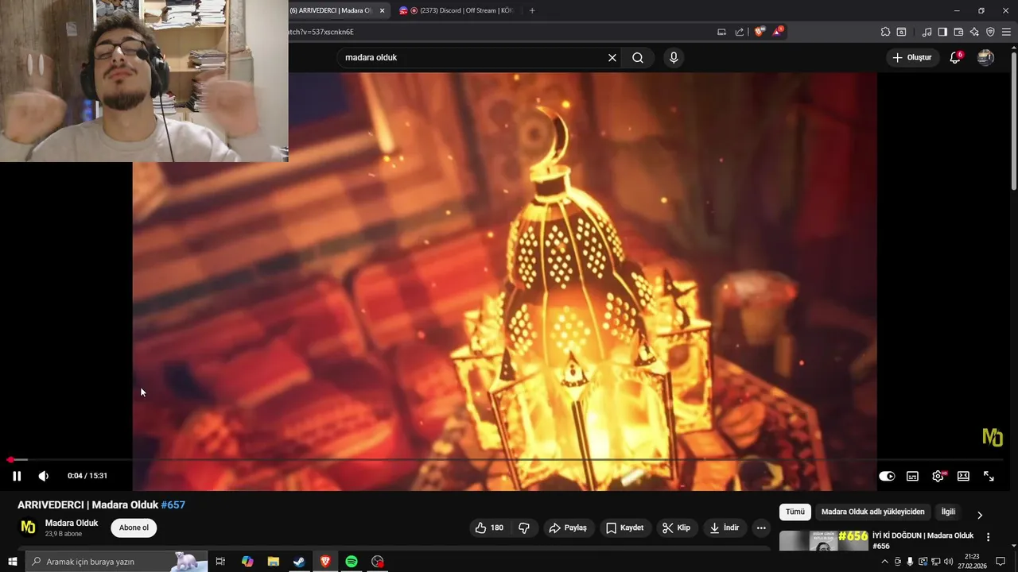Click the Paylaş share button
The height and width of the screenshot is (572, 1018).
(569, 528)
